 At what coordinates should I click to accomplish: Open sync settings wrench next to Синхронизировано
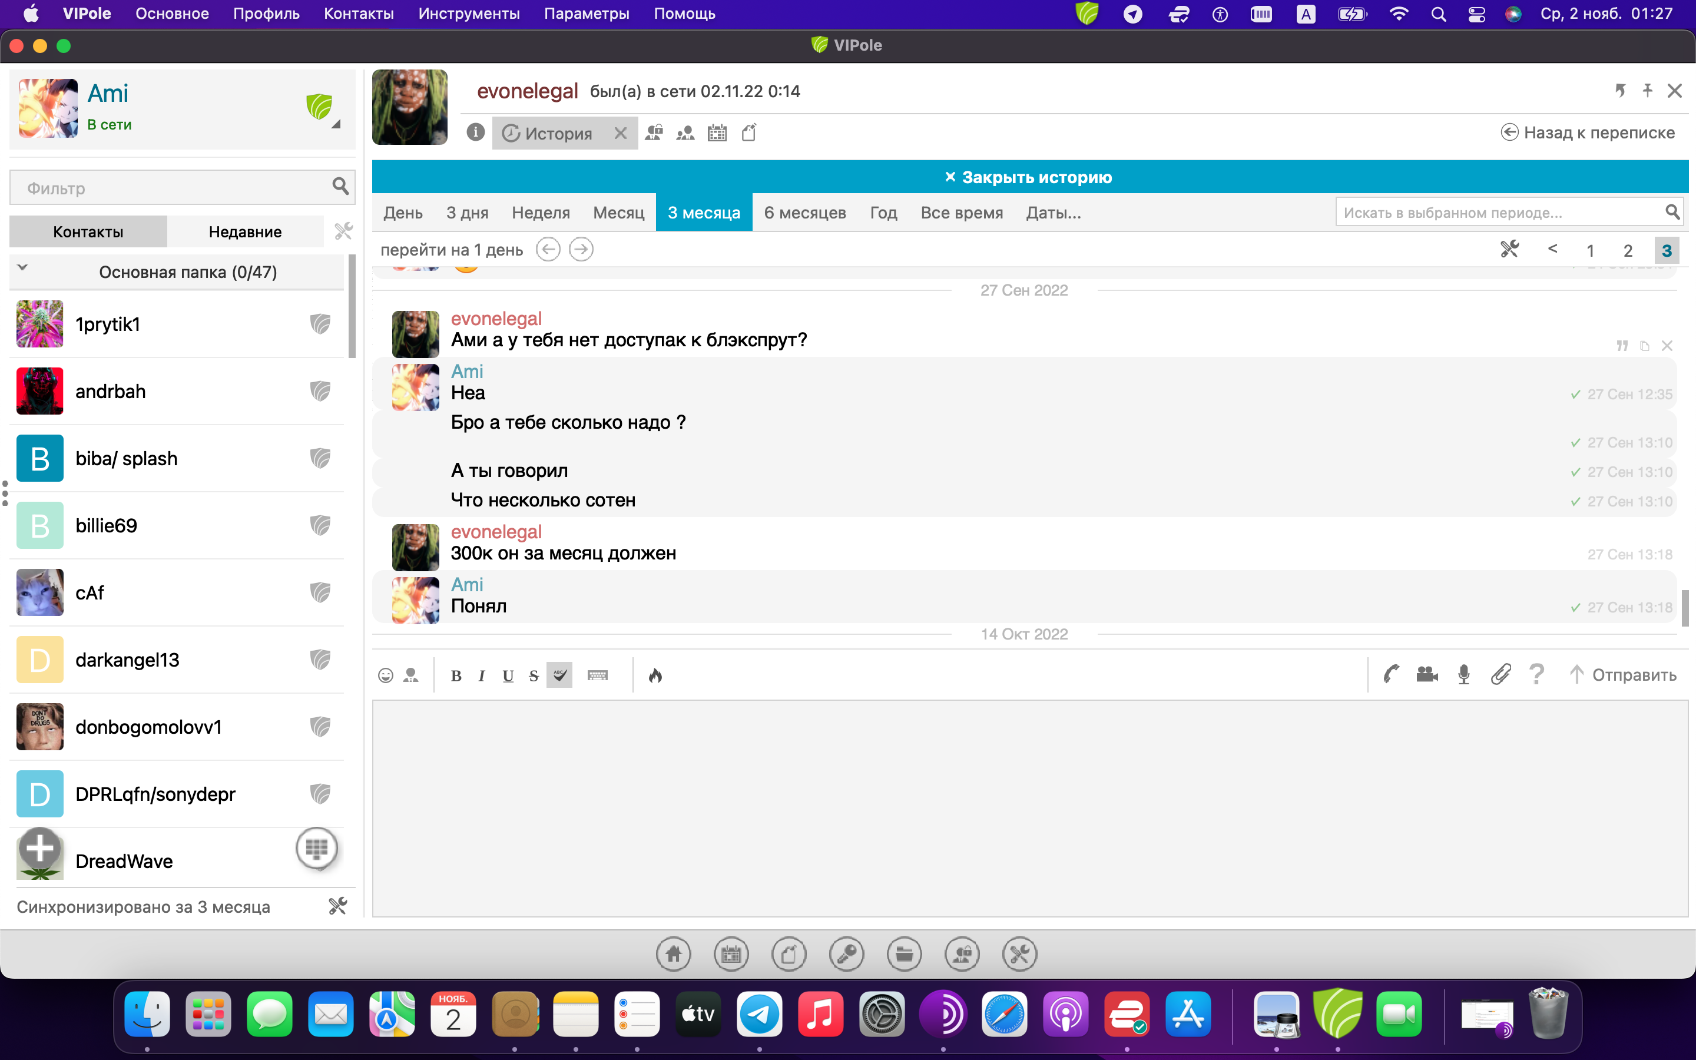click(x=338, y=906)
